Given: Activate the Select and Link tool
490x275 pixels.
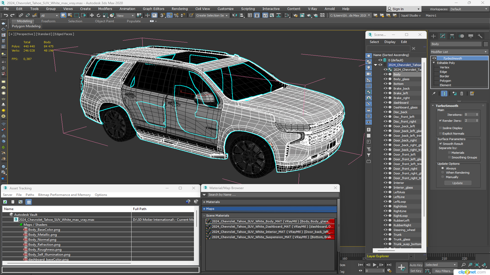Looking at the screenshot, I should (x=21, y=16).
